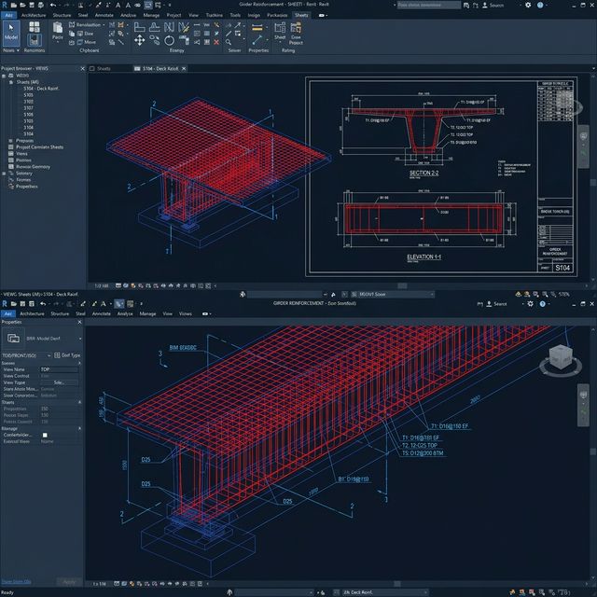Toggle the Contlerfielder checkbox in Properties

click(45, 435)
